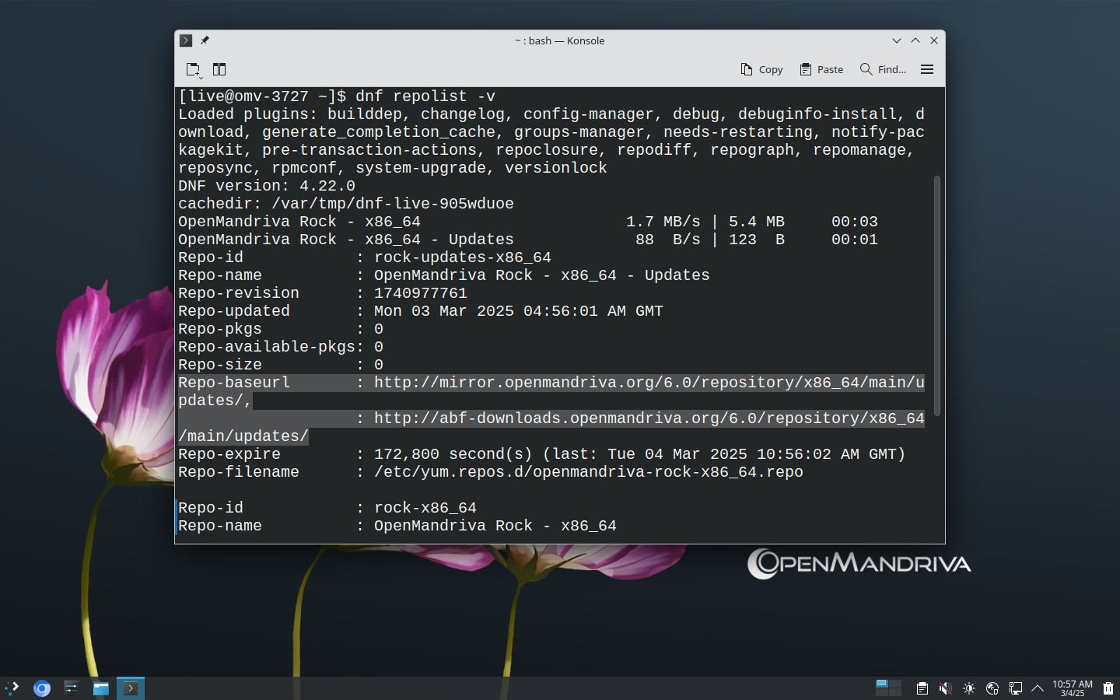The image size is (1120, 700).
Task: Open the clipboard tray applet
Action: 922,688
